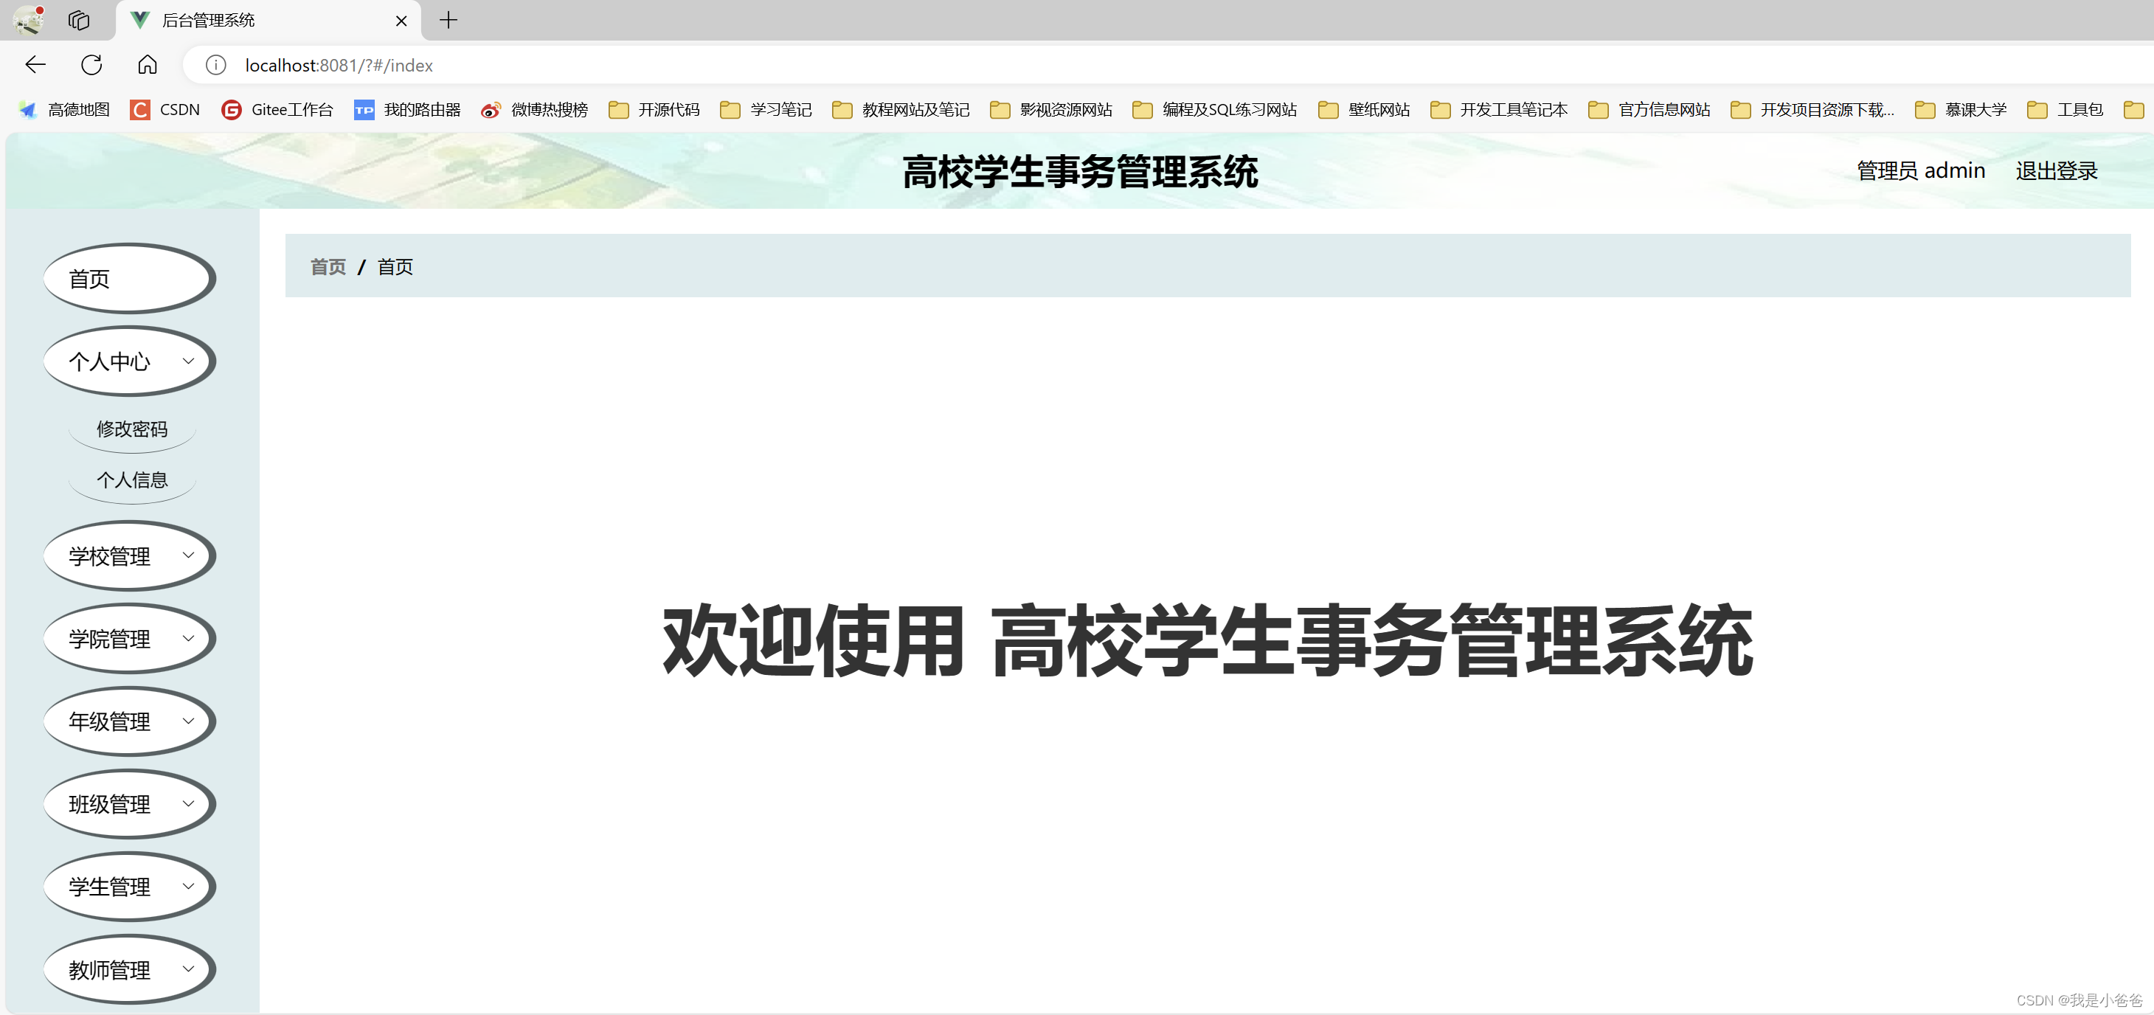Open a new browser tab with plus icon
This screenshot has width=2154, height=1015.
pyautogui.click(x=449, y=20)
